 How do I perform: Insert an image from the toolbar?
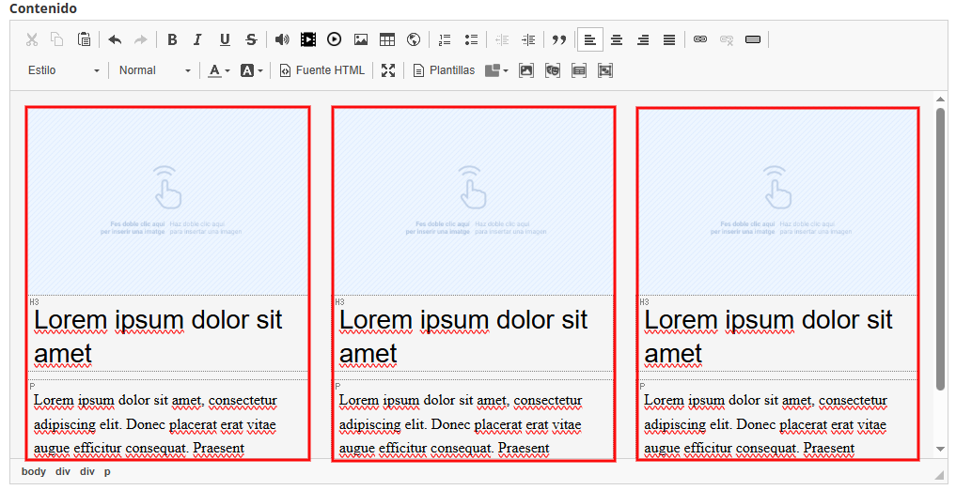click(x=361, y=39)
